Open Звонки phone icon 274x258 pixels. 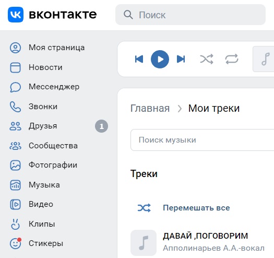coord(15,107)
